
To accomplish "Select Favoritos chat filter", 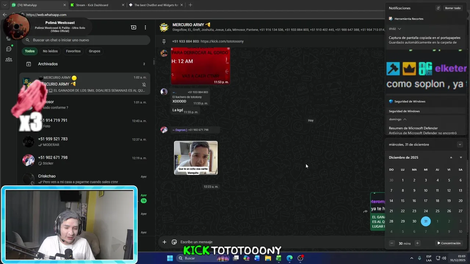I will coord(73,51).
